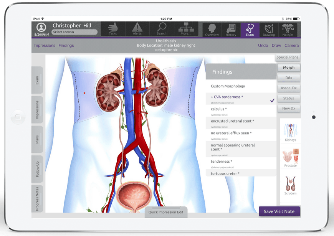Select the calculus finding

(x=241, y=111)
